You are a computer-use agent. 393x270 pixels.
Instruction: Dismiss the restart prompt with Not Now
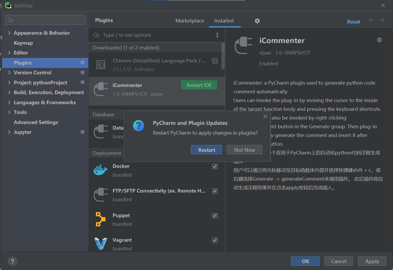pos(244,150)
